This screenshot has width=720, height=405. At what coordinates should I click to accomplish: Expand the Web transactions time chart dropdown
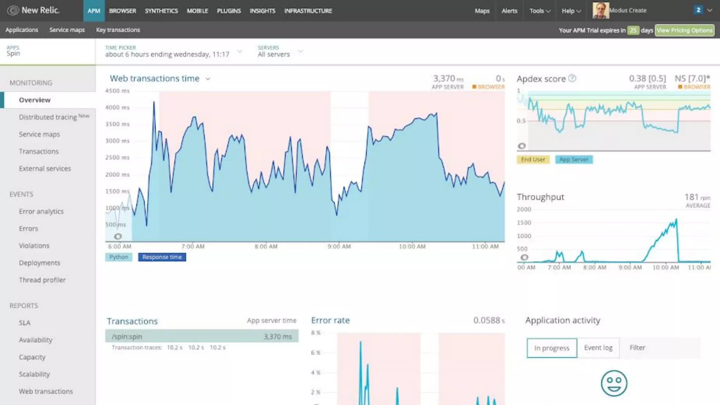pos(208,79)
